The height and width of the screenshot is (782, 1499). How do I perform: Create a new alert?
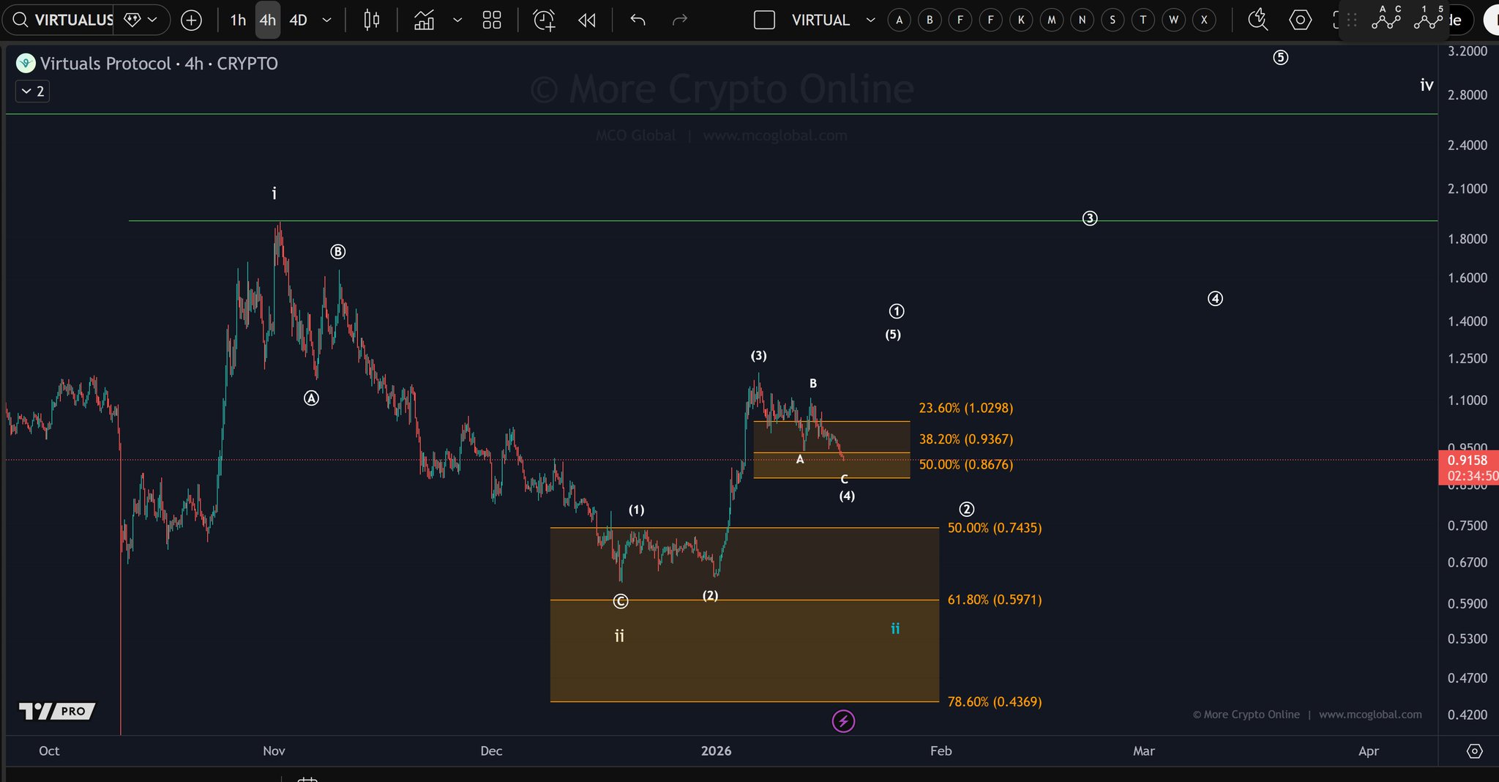[544, 21]
